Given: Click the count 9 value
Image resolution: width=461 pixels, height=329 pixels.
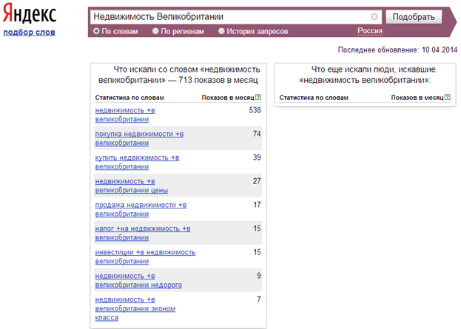Looking at the screenshot, I should 259,276.
